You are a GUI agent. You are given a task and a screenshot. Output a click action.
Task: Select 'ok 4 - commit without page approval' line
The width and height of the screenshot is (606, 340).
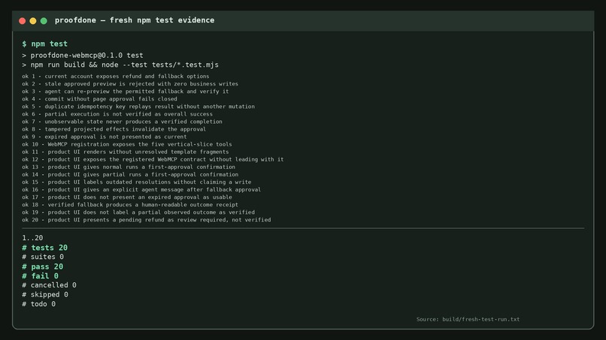pos(100,99)
